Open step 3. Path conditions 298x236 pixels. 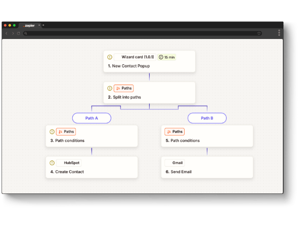coord(92,136)
